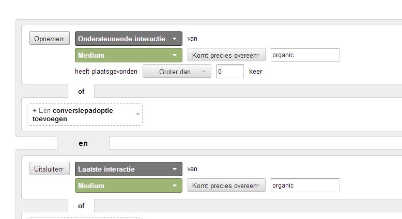Open the Uitsluiten include/exclude selector
This screenshot has width=402, height=219.
50,169
